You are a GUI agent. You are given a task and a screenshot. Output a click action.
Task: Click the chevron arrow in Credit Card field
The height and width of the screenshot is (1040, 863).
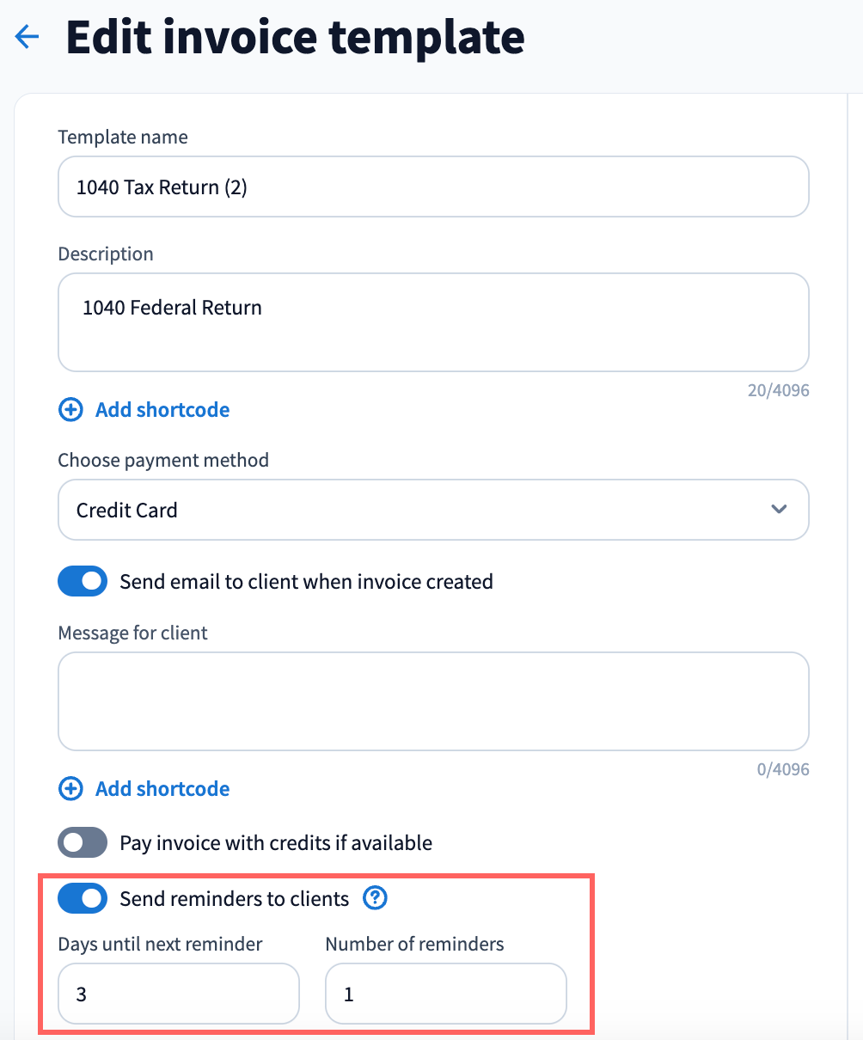coord(779,510)
